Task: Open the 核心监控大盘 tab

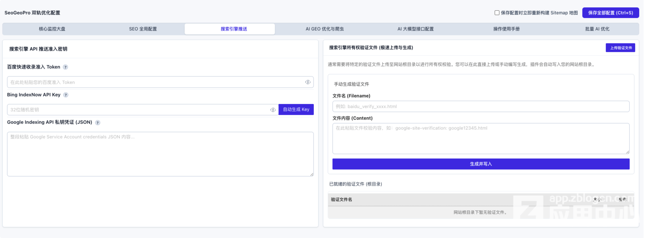Action: coord(52,29)
